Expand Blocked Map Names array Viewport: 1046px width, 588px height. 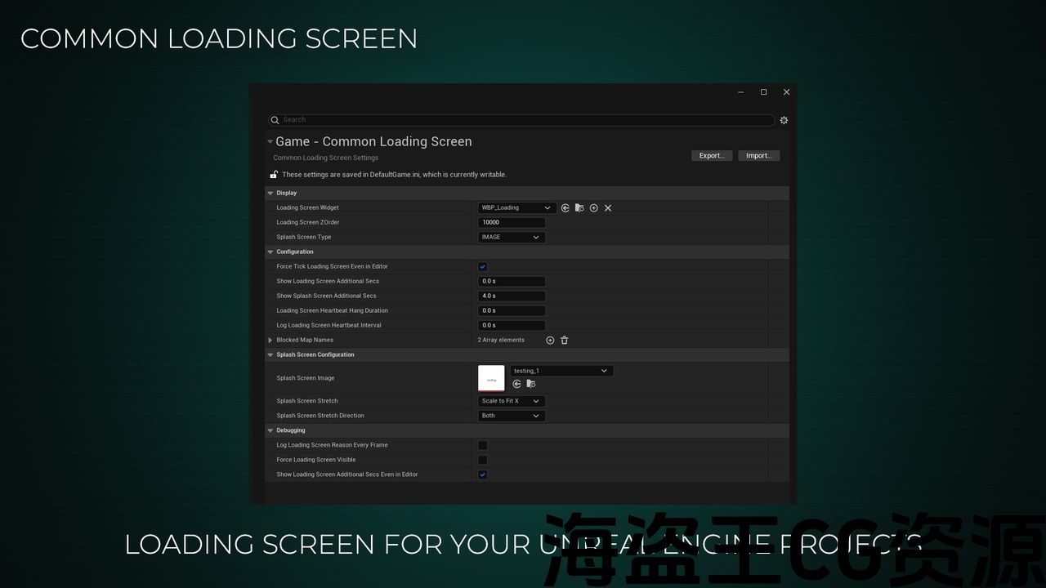coord(270,341)
